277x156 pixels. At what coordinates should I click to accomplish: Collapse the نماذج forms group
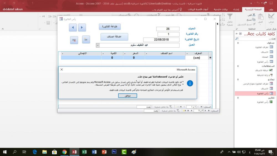(x=238, y=80)
